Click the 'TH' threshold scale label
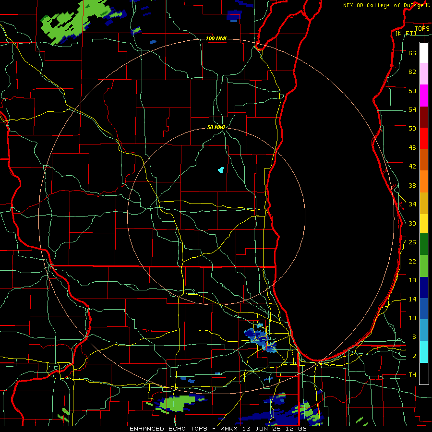This screenshot has width=432, height=432. point(412,374)
